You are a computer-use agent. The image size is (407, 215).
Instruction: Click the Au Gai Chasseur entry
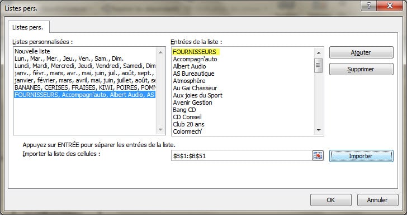tap(195, 88)
